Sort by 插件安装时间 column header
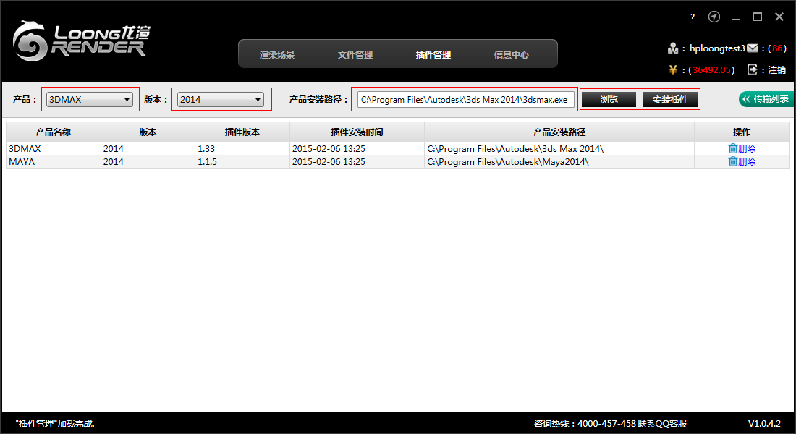Image resolution: width=796 pixels, height=434 pixels. 357,132
